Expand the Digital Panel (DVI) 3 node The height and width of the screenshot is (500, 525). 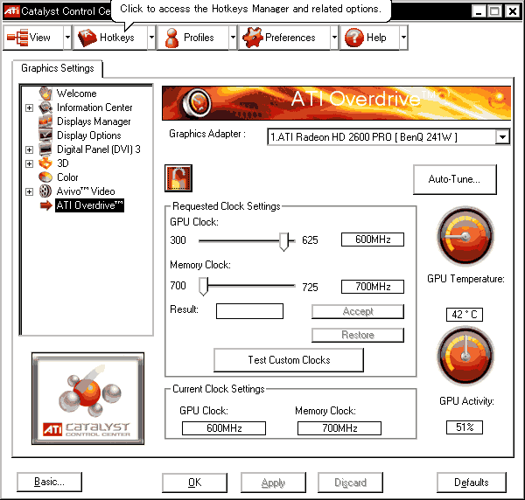[29, 149]
